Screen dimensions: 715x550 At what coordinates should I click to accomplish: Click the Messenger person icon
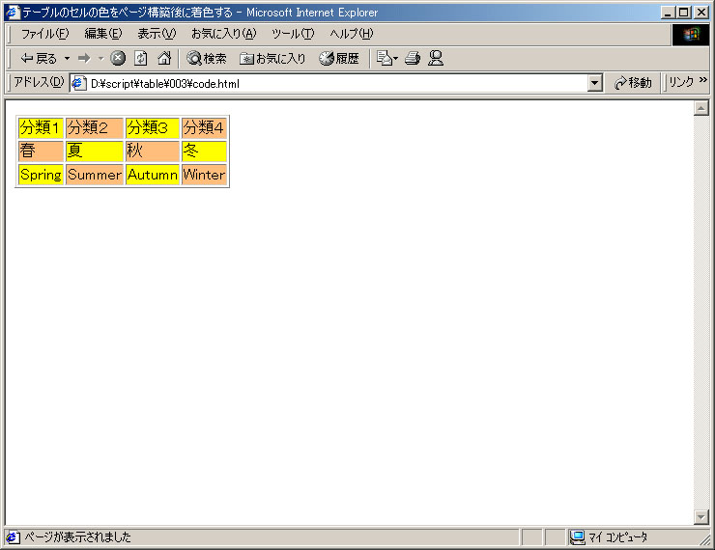(x=436, y=58)
